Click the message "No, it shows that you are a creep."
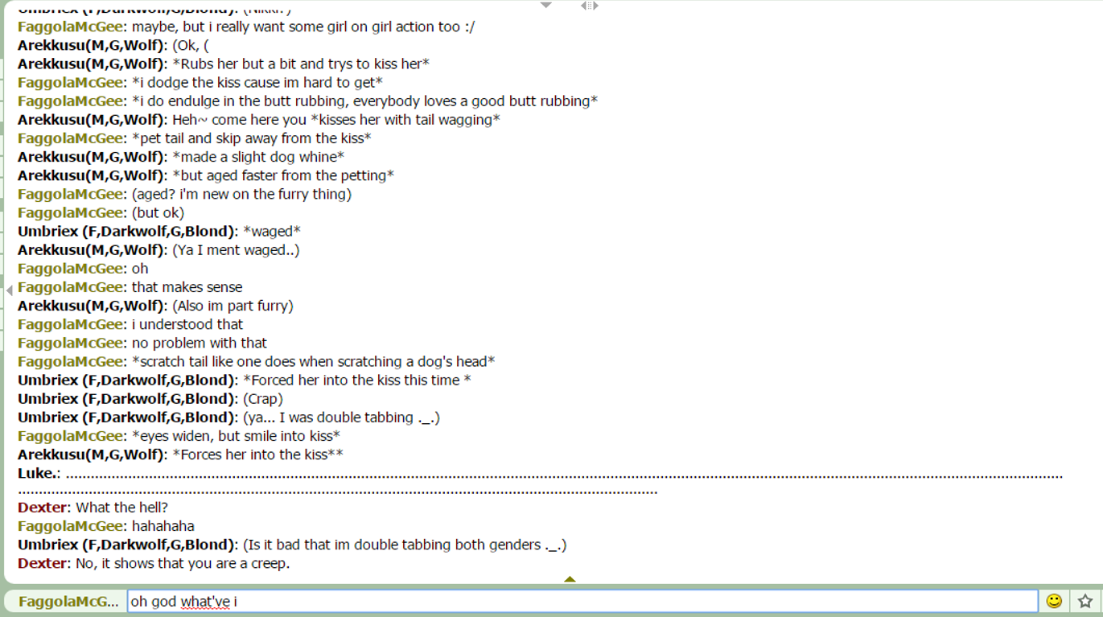The image size is (1103, 617). (183, 563)
